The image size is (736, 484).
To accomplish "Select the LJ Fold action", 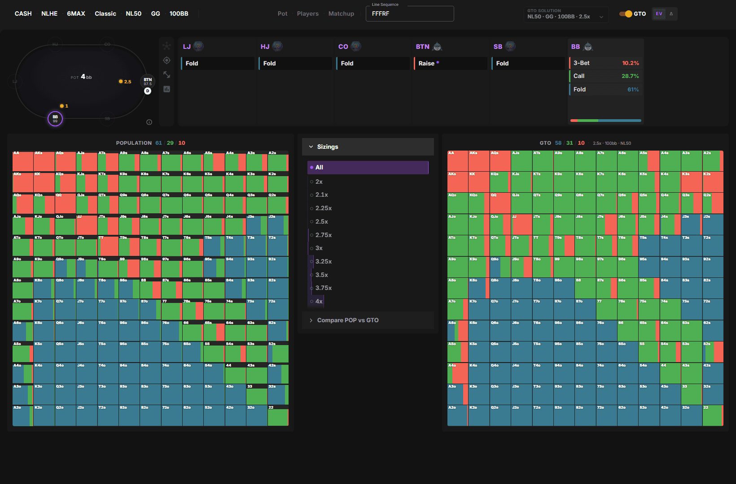I will pos(218,63).
